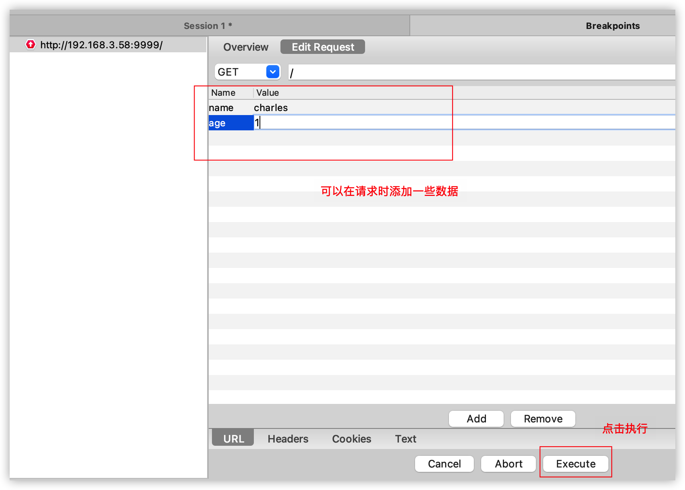Select the name parameter row with value charles
The width and height of the screenshot is (685, 490).
pyautogui.click(x=282, y=107)
